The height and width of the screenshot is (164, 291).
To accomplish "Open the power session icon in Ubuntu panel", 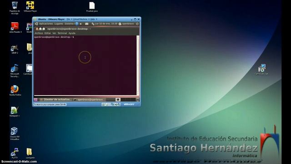I will tap(137, 24).
